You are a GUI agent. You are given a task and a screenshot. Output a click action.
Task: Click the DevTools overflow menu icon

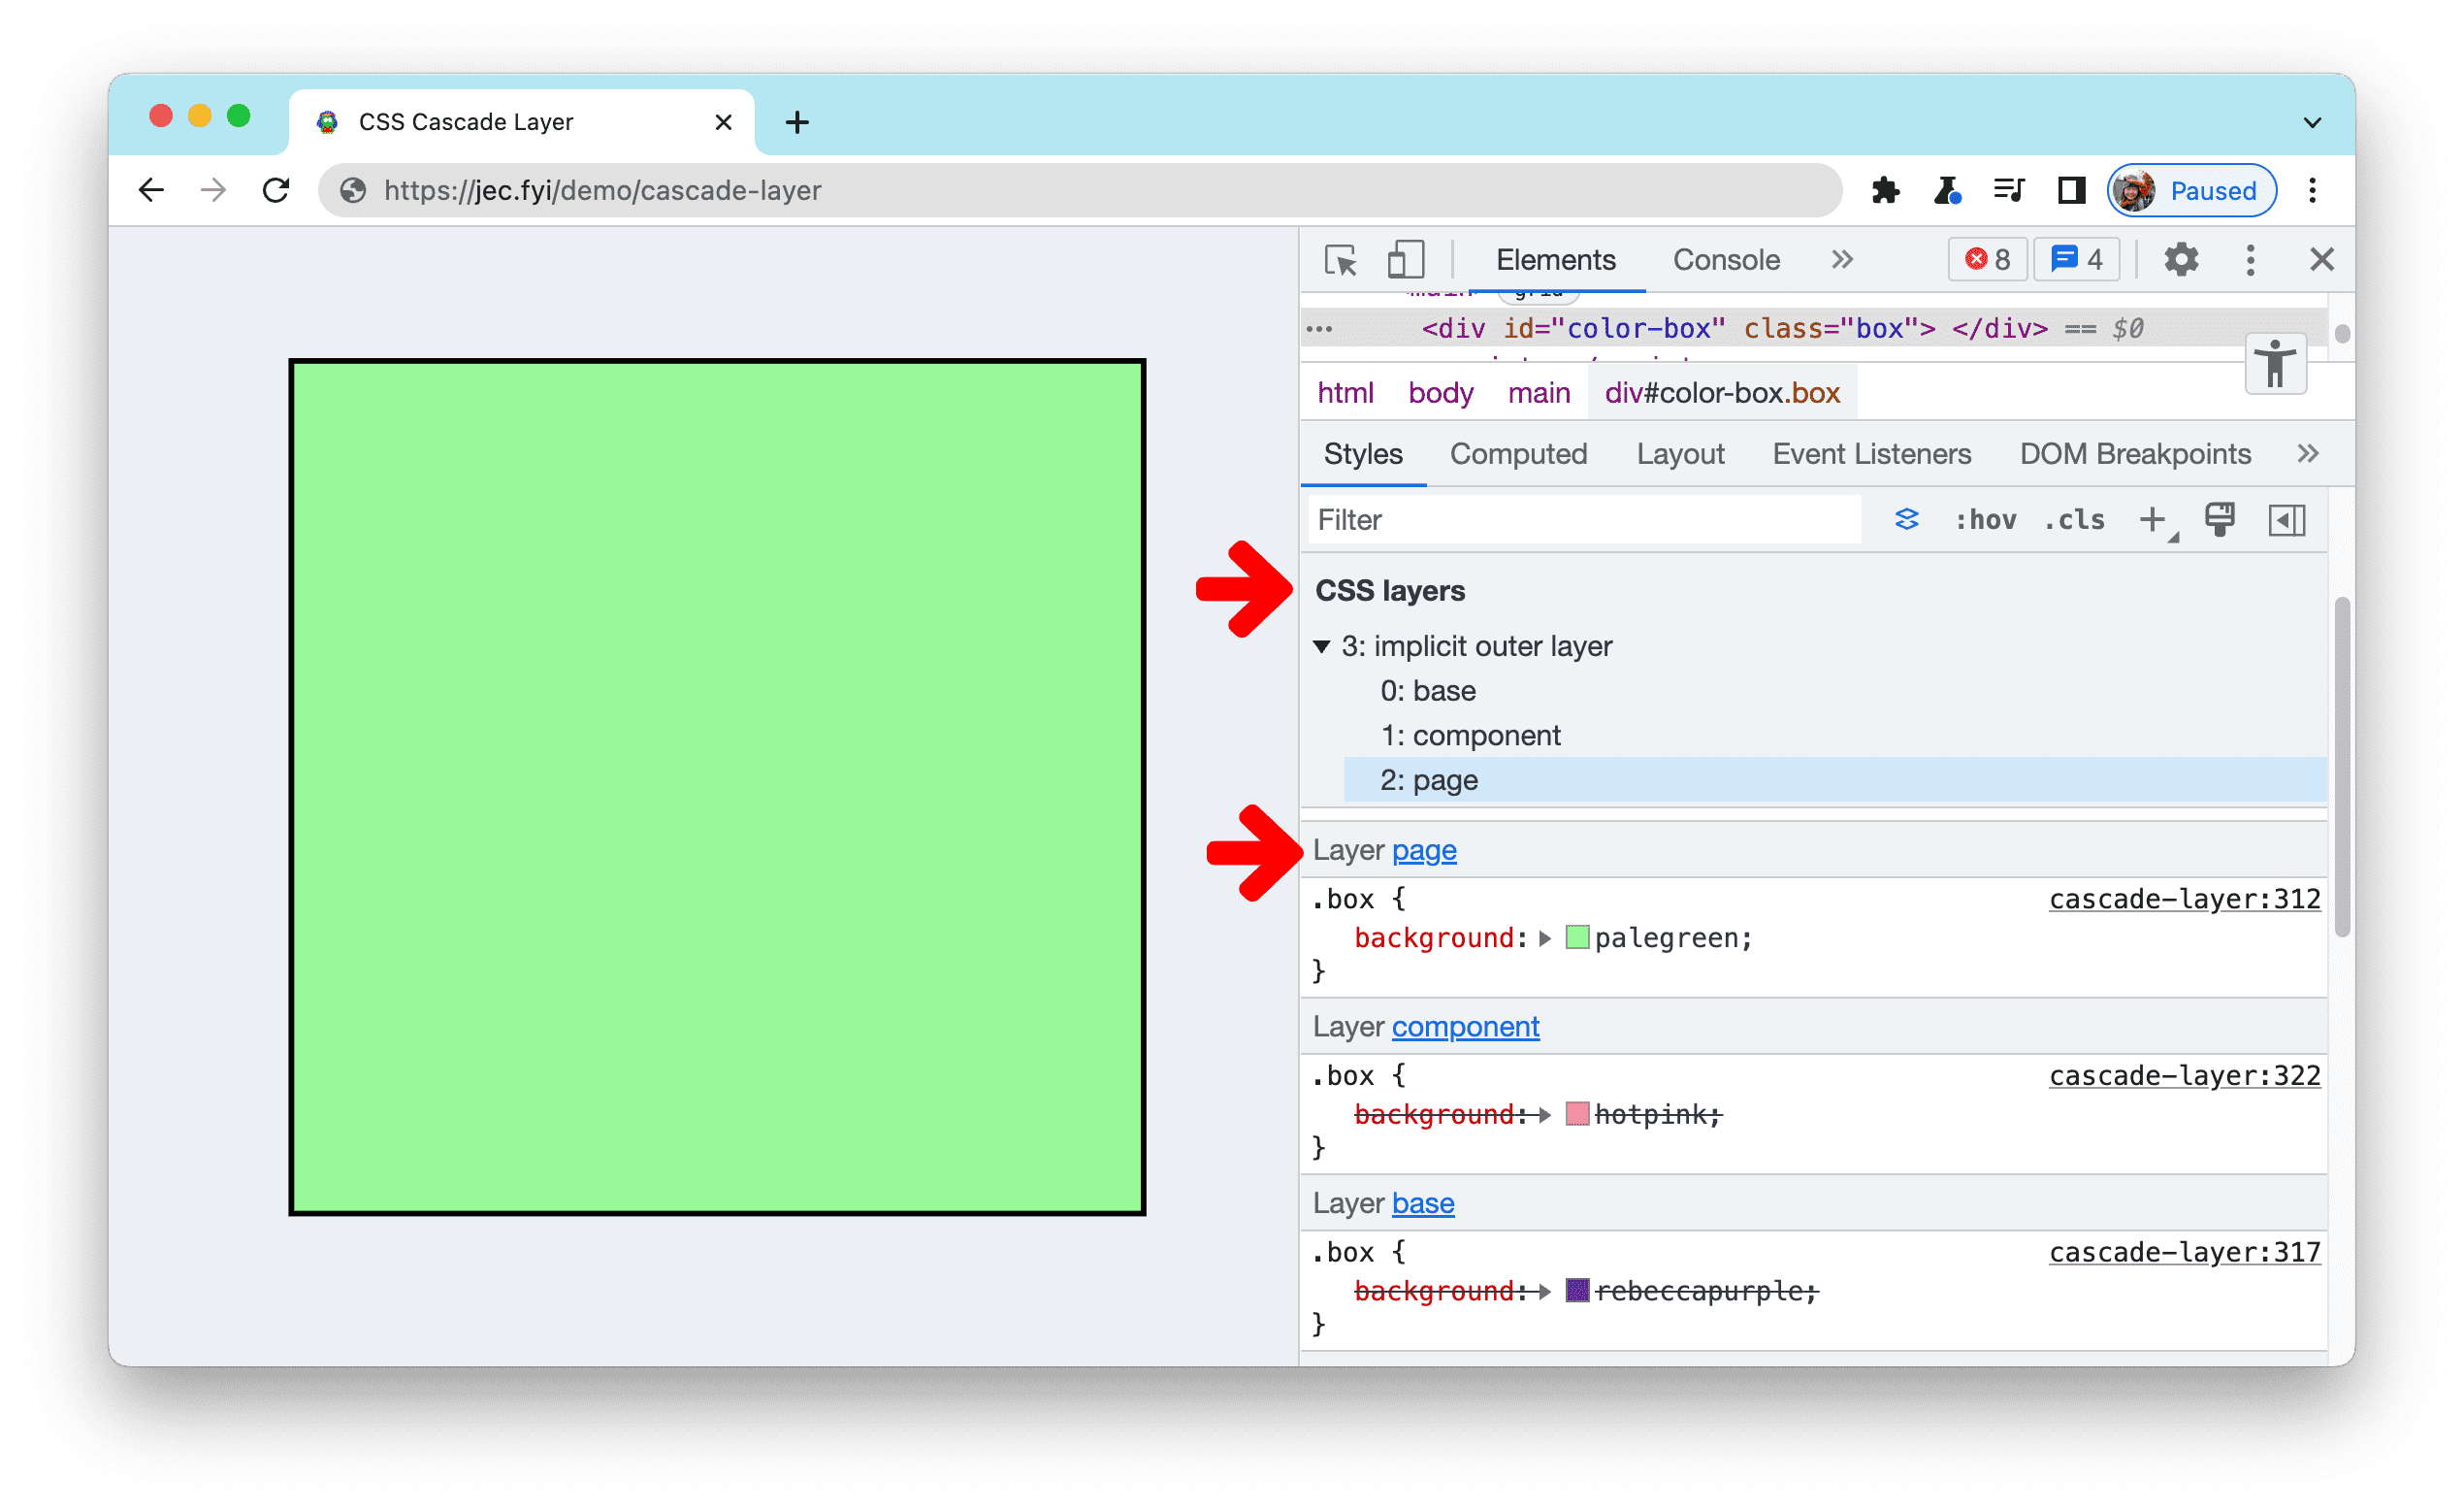[x=2254, y=260]
